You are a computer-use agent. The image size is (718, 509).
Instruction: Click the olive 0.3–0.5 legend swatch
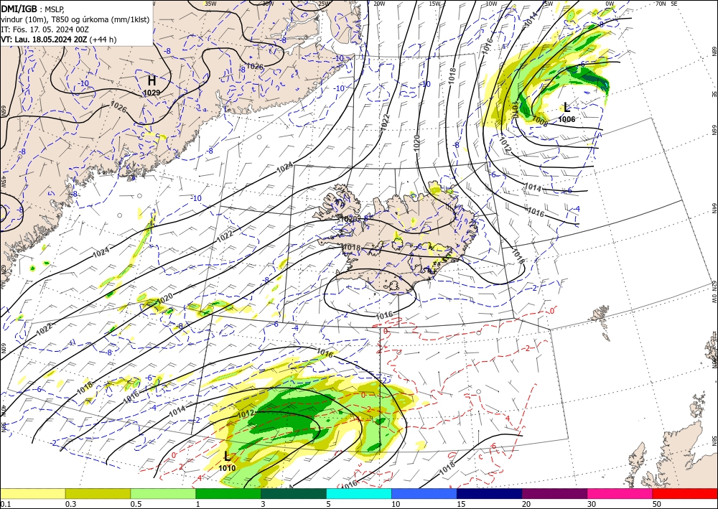(98, 493)
